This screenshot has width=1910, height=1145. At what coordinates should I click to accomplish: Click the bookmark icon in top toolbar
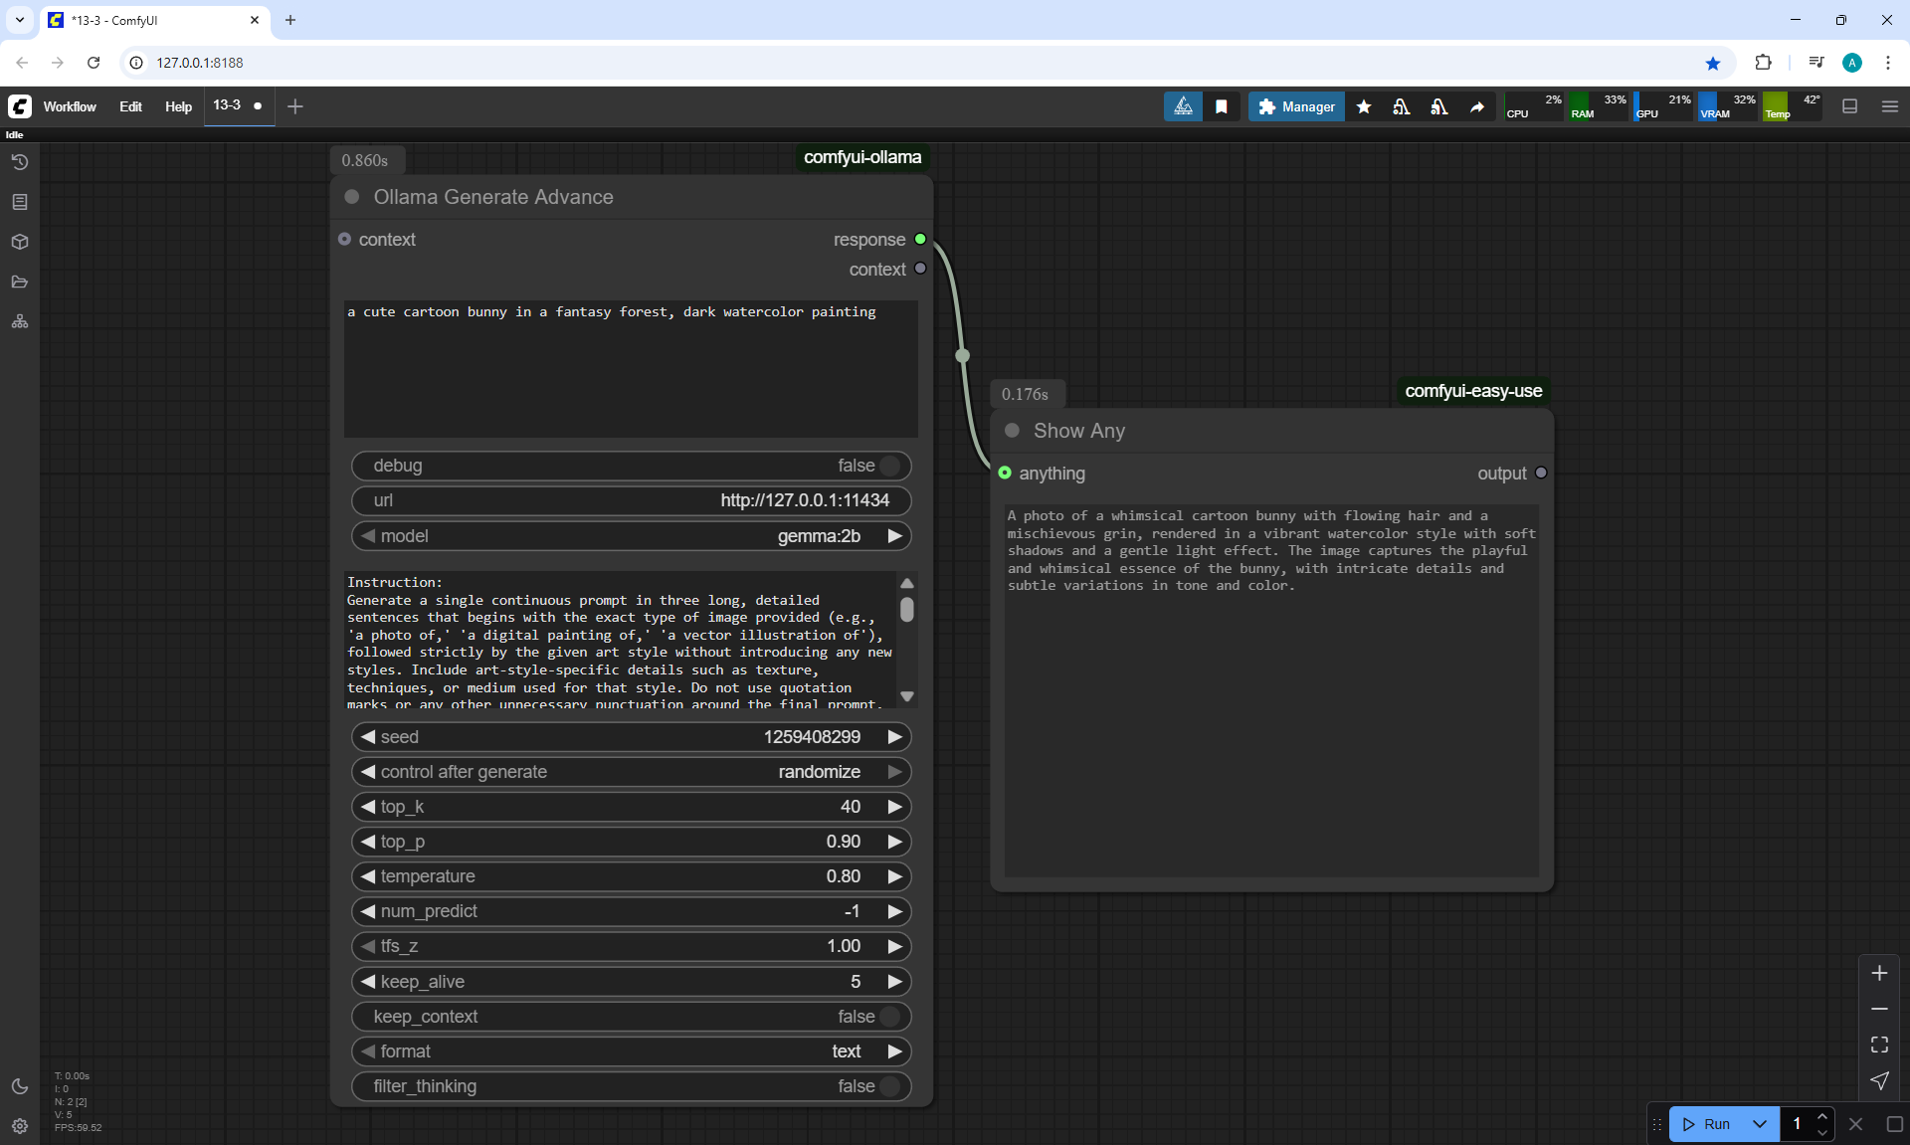coord(1222,106)
